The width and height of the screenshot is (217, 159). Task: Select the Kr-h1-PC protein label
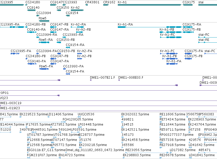tap(167, 51)
